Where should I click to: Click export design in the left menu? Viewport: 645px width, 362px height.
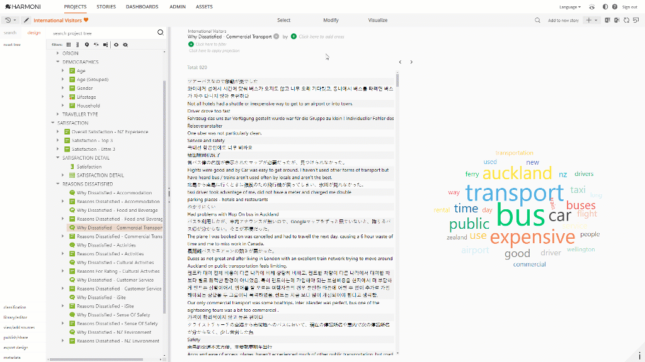pyautogui.click(x=16, y=347)
